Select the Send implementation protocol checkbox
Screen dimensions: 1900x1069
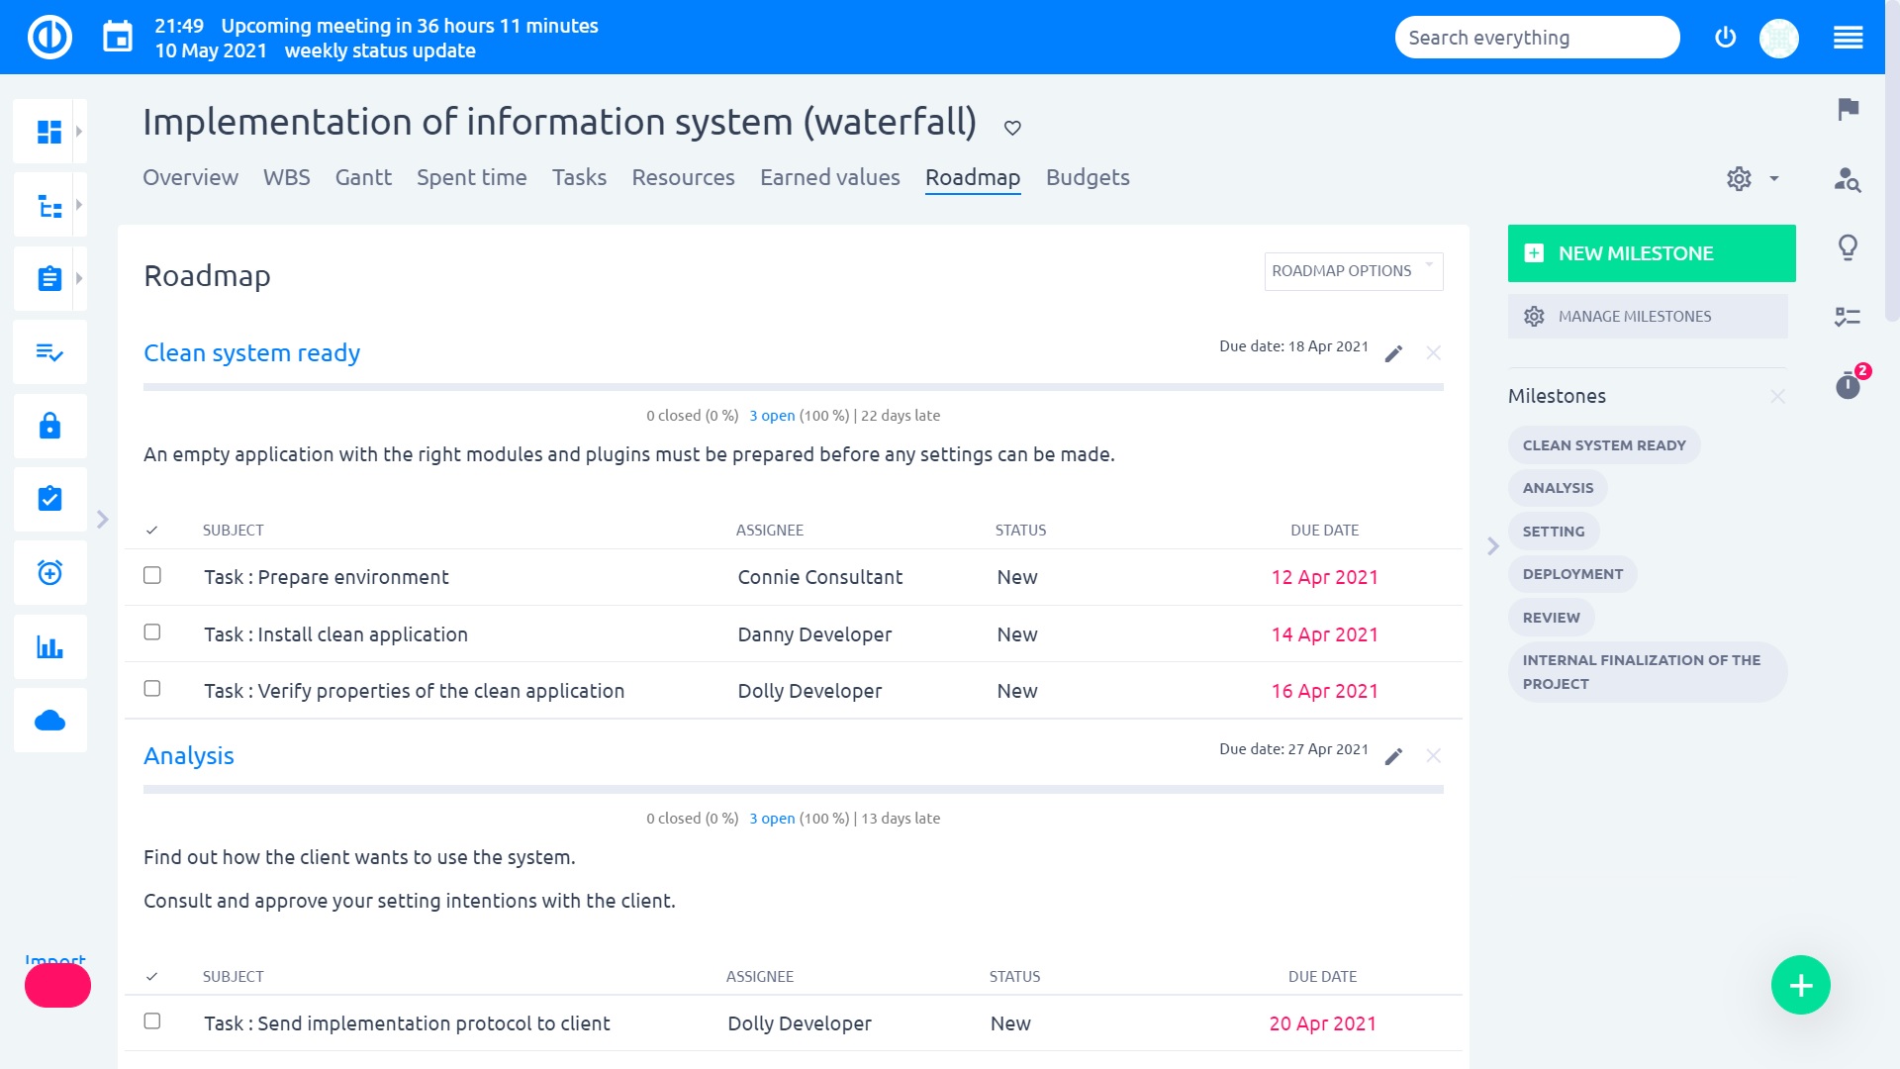(x=152, y=1021)
